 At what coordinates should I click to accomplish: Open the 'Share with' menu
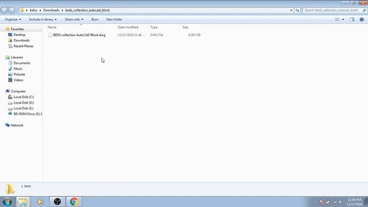[74, 20]
